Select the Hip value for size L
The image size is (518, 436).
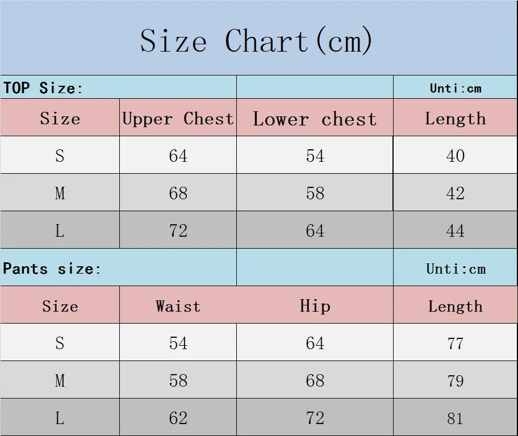click(x=315, y=418)
